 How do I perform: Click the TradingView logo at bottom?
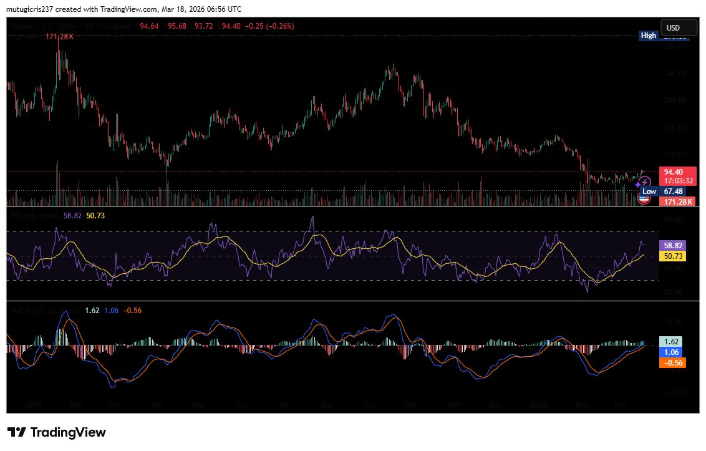[57, 432]
